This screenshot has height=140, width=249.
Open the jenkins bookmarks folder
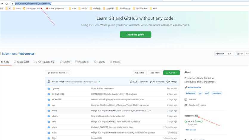click(83, 8)
